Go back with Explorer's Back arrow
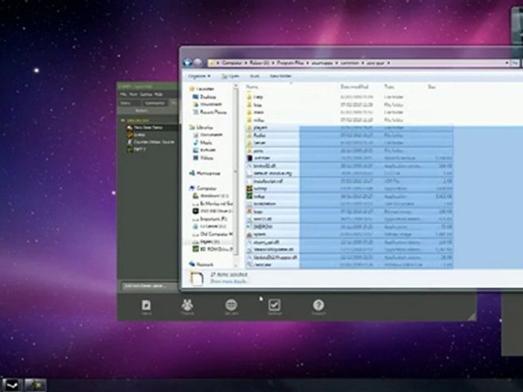This screenshot has width=523, height=392. [x=188, y=62]
